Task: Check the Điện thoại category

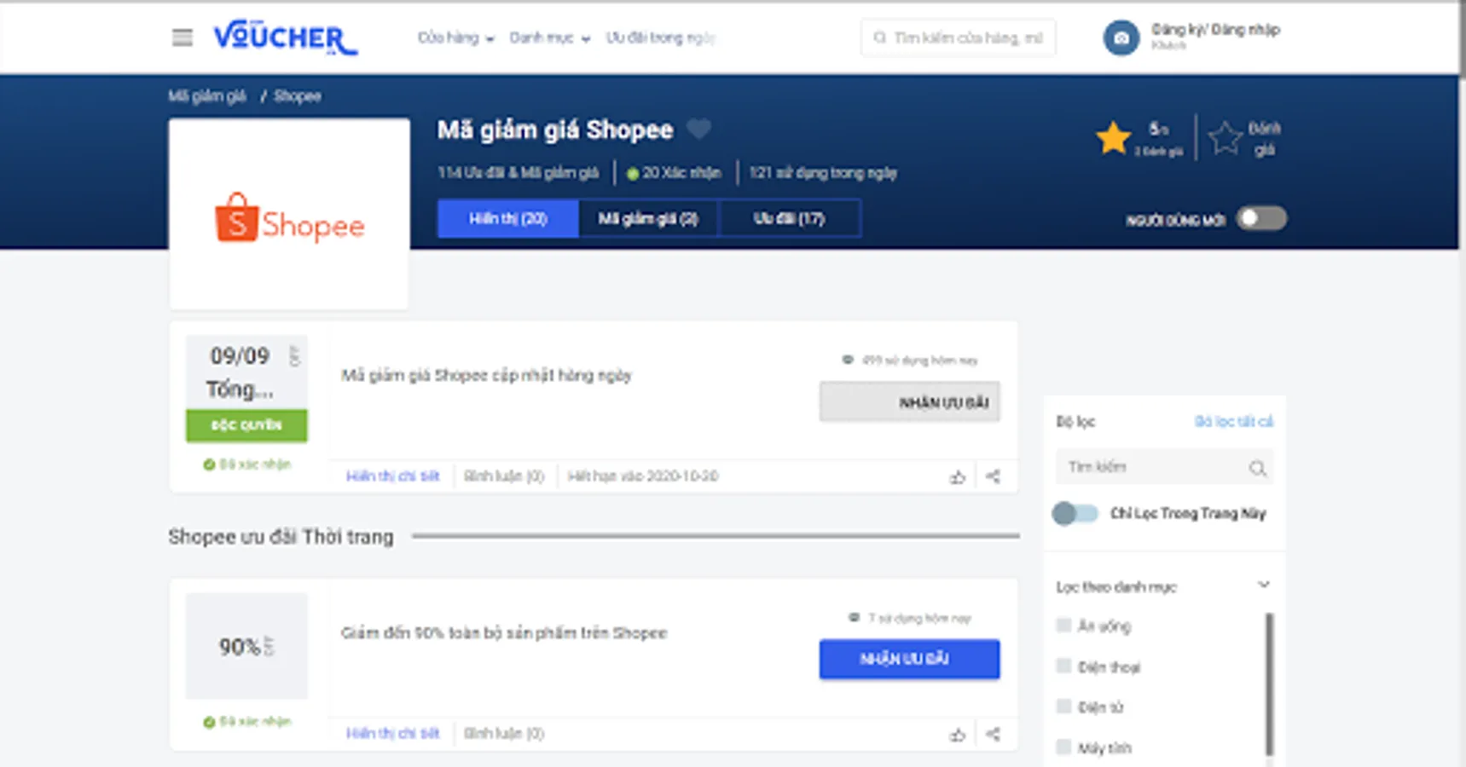Action: coord(1063,666)
